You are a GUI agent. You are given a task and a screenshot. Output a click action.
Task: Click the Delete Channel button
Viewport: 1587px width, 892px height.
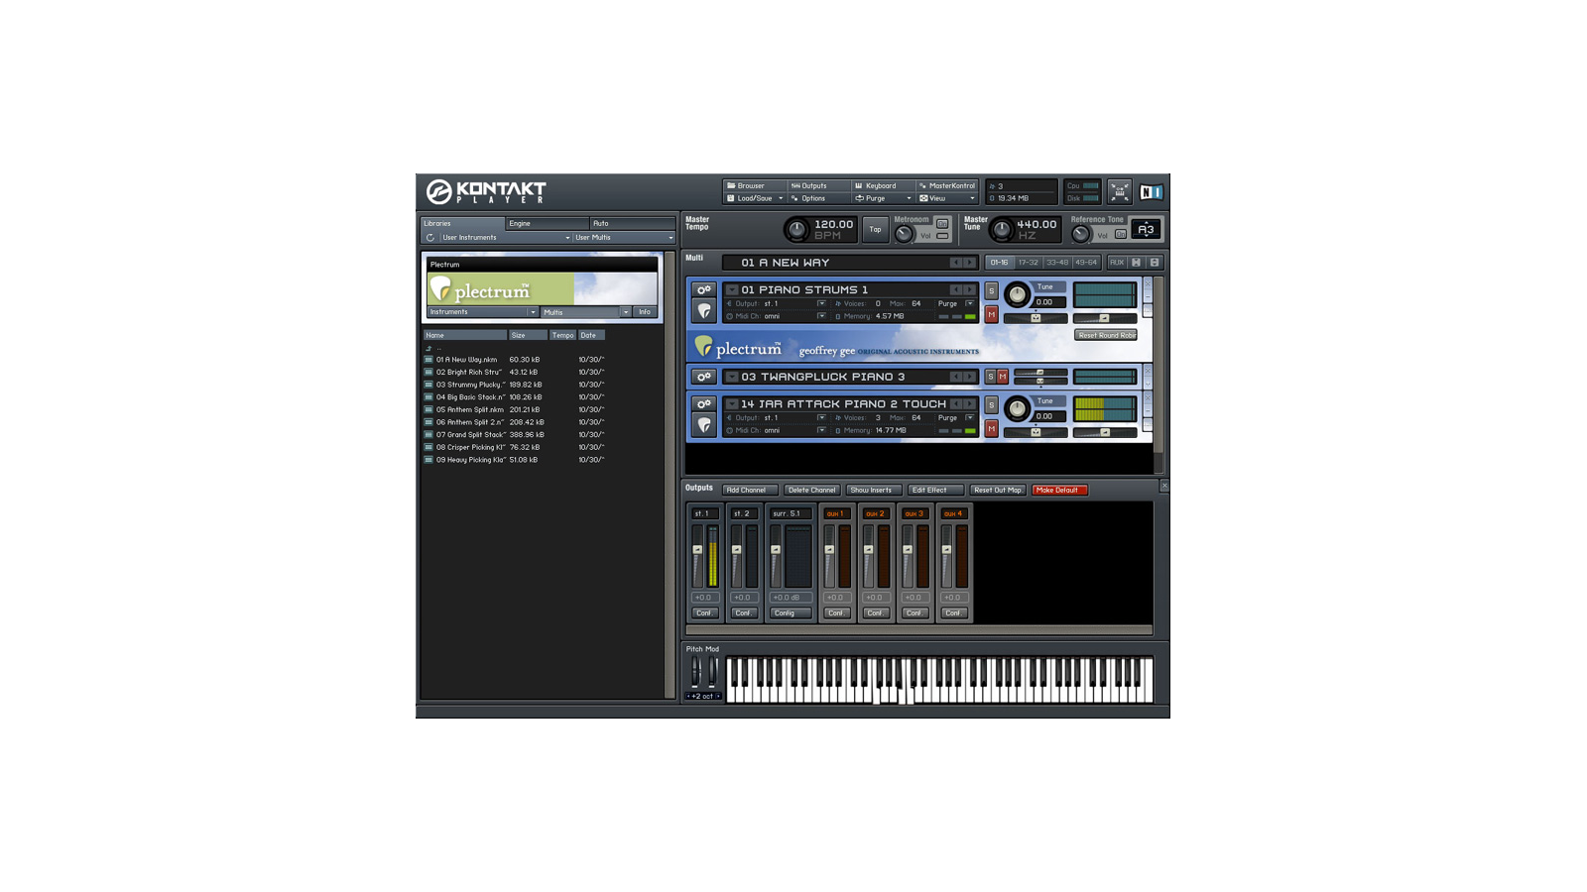point(811,490)
